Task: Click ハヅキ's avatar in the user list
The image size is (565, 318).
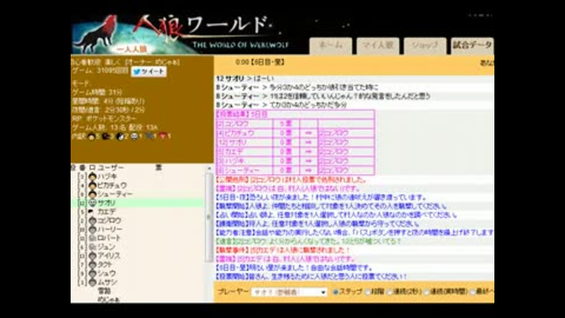Action: pyautogui.click(x=92, y=177)
